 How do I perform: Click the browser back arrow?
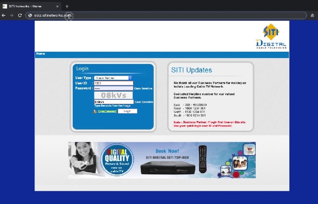click(4, 15)
